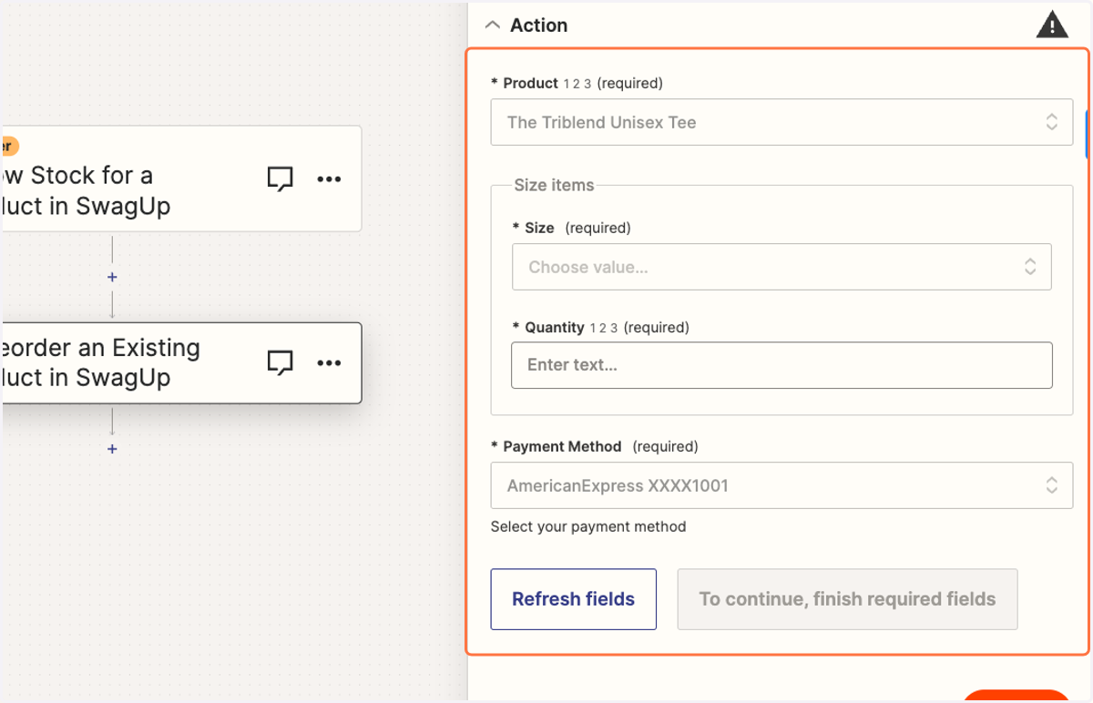Open comment icon on Reorder step
Image resolution: width=1093 pixels, height=703 pixels.
[x=281, y=363]
